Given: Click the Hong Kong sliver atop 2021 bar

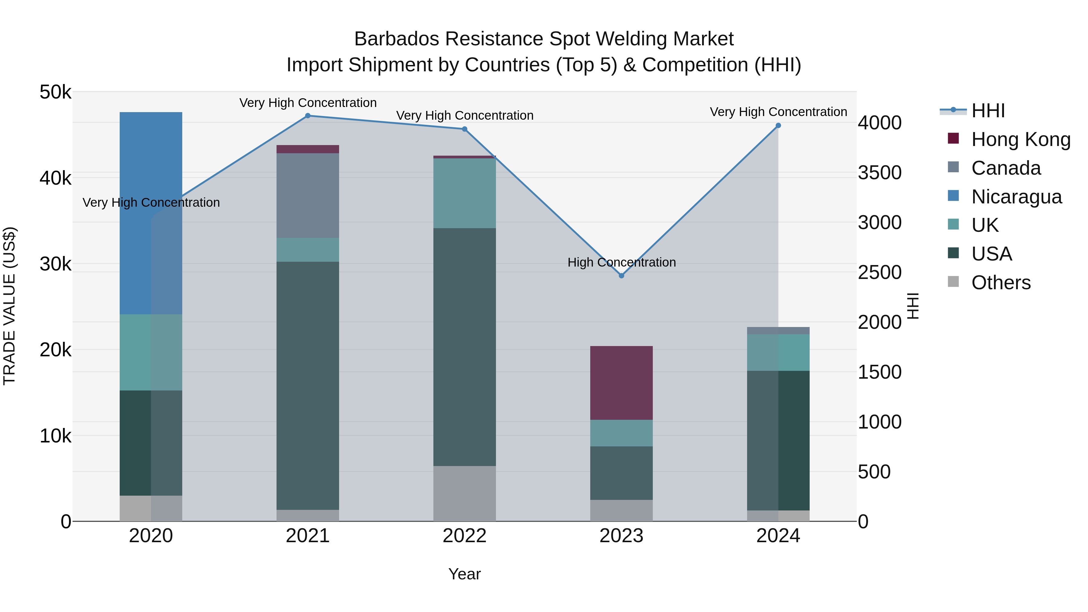Looking at the screenshot, I should coord(308,149).
